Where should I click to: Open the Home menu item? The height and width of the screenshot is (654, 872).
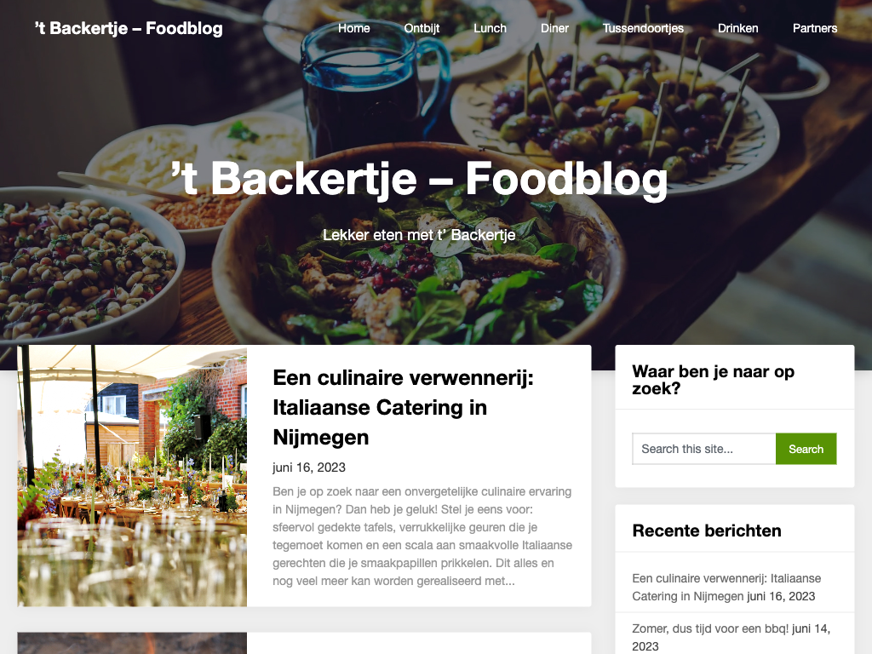353,28
